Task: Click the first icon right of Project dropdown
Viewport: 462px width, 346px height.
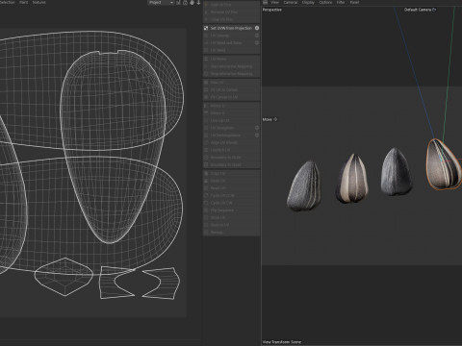Action: [178, 3]
